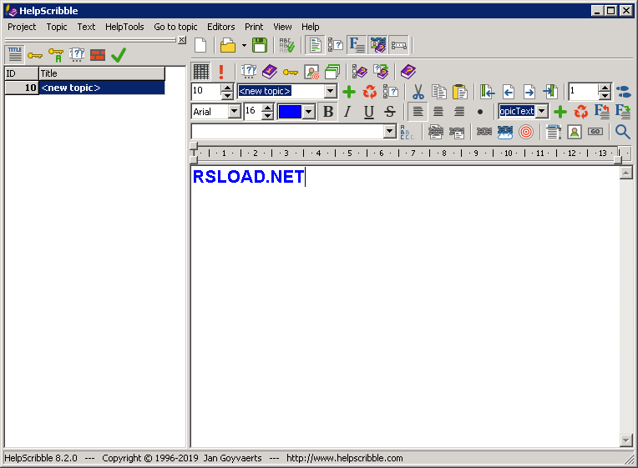Decrease the font size 16 spinner

click(x=267, y=115)
